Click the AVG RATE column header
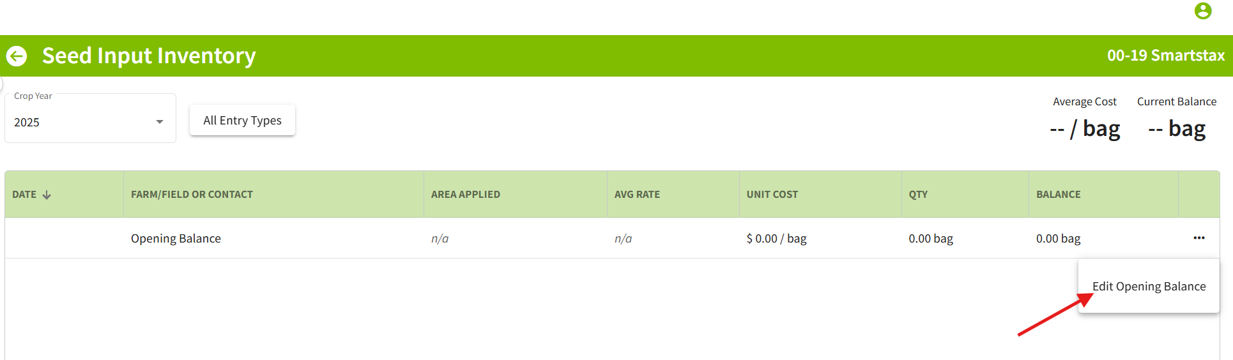Image resolution: width=1233 pixels, height=360 pixels. pos(637,195)
